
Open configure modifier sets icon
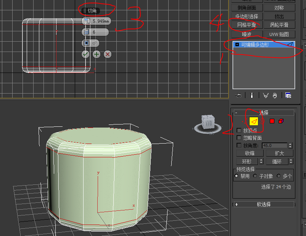(x=288, y=95)
